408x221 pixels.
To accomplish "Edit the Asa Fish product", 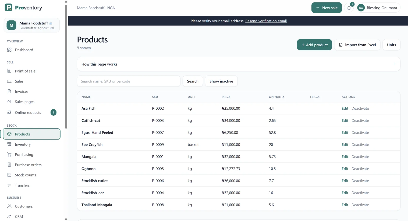I will tap(345, 108).
